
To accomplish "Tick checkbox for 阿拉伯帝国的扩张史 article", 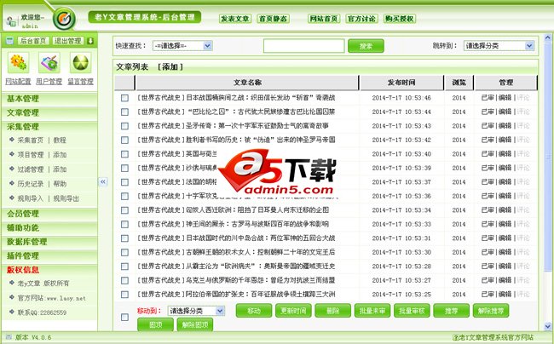I will pyautogui.click(x=124, y=295).
